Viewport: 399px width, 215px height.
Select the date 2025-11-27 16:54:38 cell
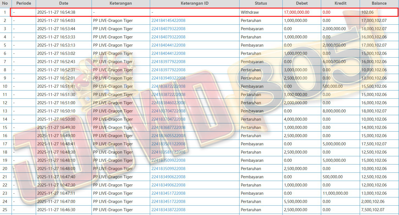(x=56, y=12)
